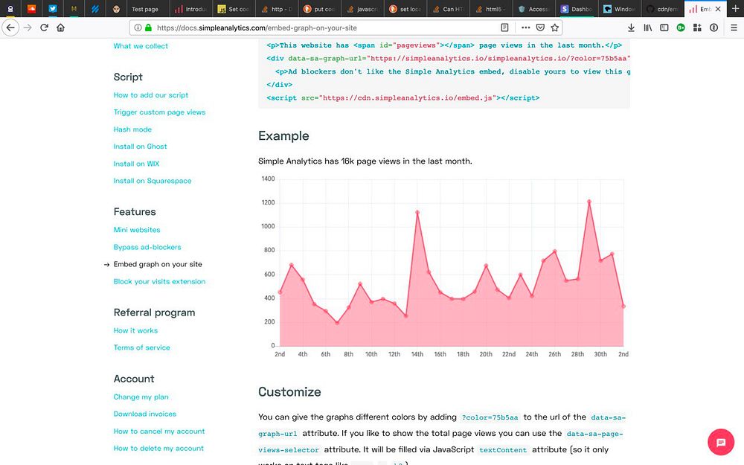Open the Change my plan link
Screen dimensions: 744x465
pyautogui.click(x=141, y=397)
